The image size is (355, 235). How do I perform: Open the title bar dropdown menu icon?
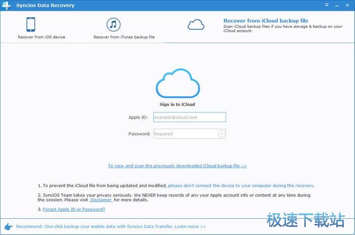pos(327,5)
